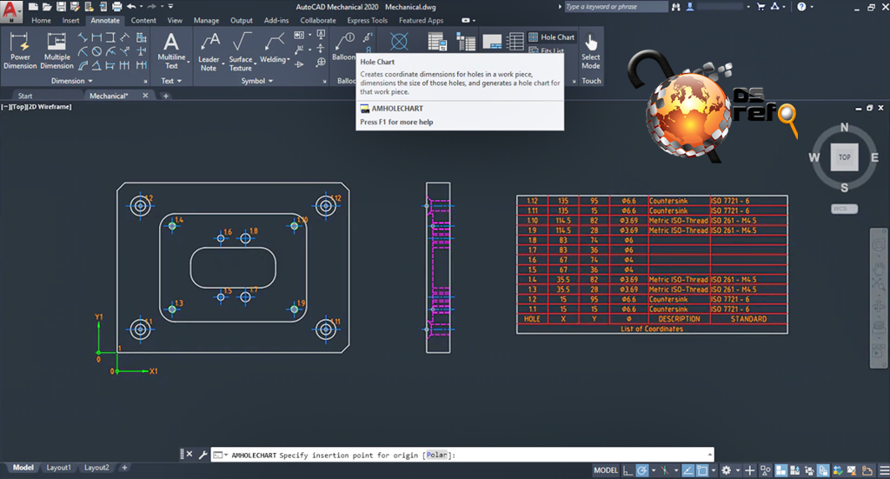Screen dimensions: 890x479
Task: Add a new layout with plus button
Action: (x=124, y=468)
